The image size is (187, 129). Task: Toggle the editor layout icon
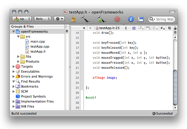140,19
